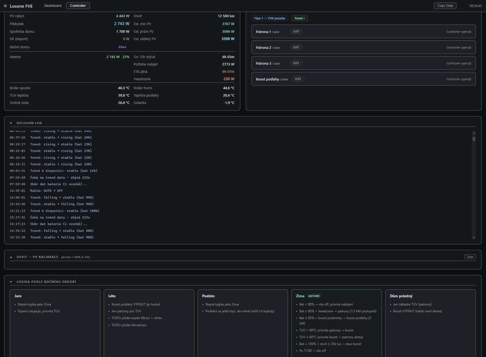The width and height of the screenshot is (486, 357).
Task: Collapse the Logika podle ročního období section
Action: pos(11,282)
